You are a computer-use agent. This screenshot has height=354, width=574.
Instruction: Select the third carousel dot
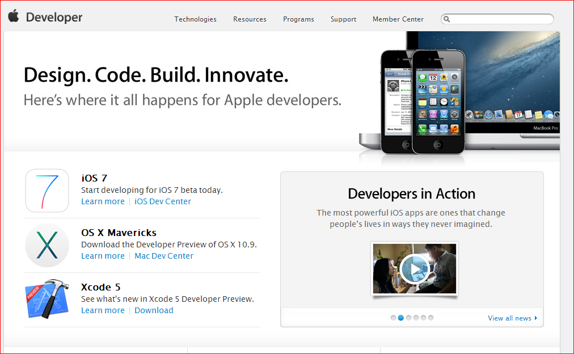(x=408, y=318)
